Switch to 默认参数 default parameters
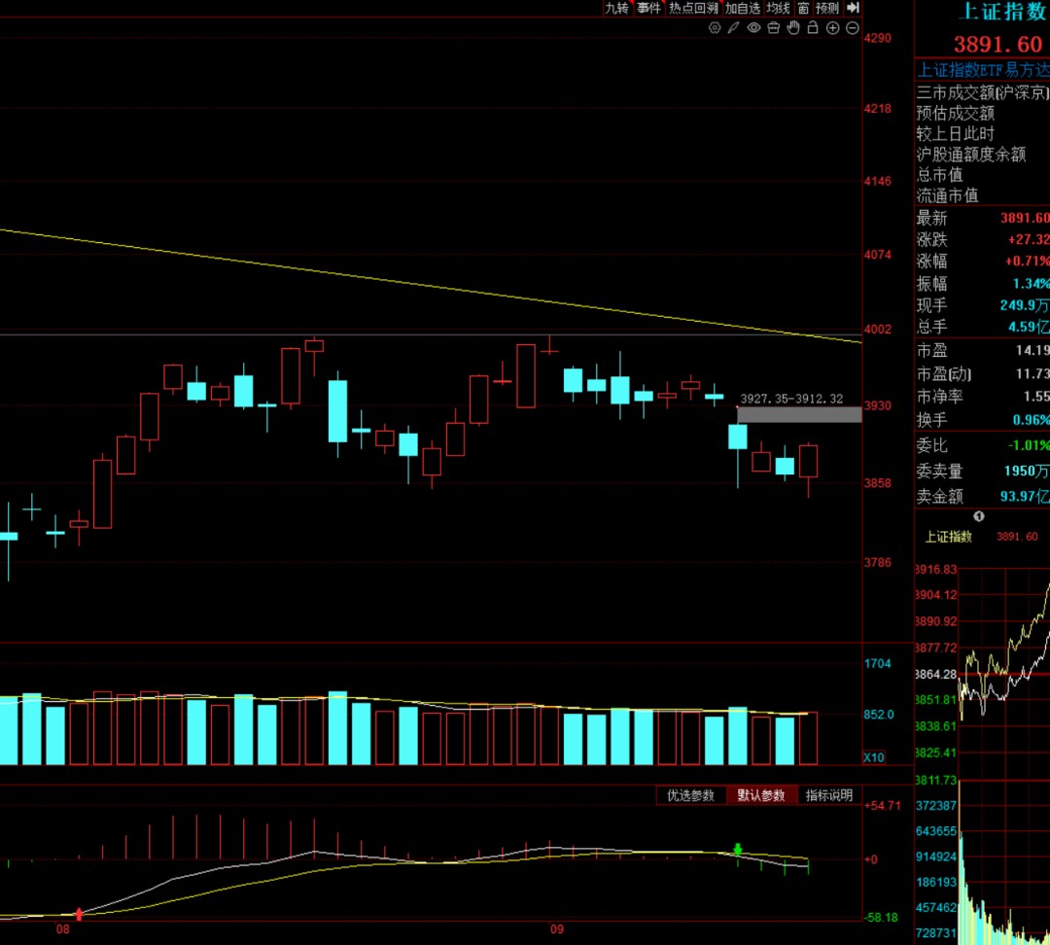1050x945 pixels. [760, 795]
